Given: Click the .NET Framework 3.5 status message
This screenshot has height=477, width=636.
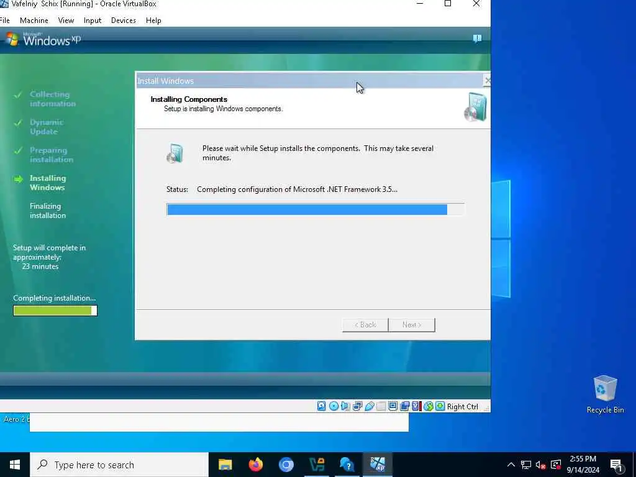Looking at the screenshot, I should click(297, 189).
